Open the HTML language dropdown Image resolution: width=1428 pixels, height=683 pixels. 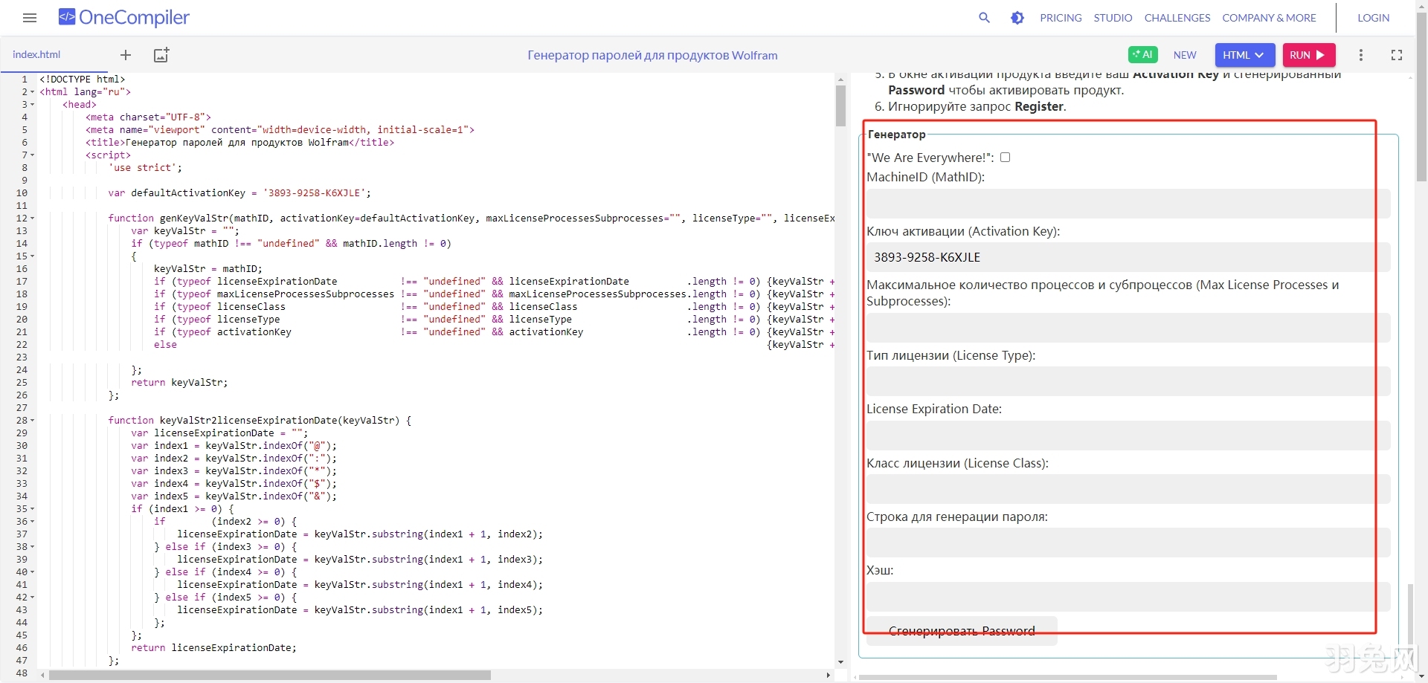click(x=1244, y=54)
